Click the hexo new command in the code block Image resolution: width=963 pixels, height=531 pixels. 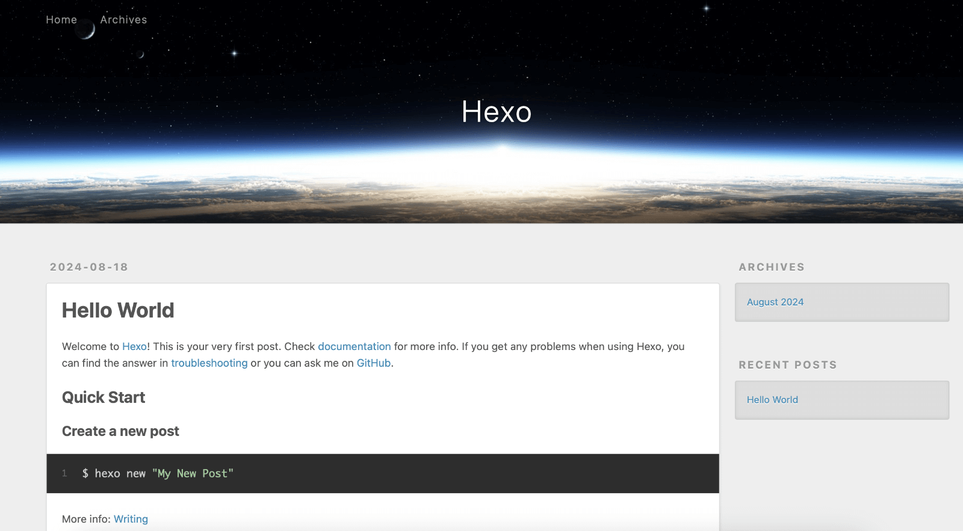(120, 474)
